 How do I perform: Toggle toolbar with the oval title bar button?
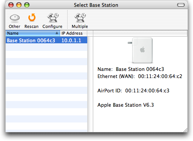click(x=181, y=5)
